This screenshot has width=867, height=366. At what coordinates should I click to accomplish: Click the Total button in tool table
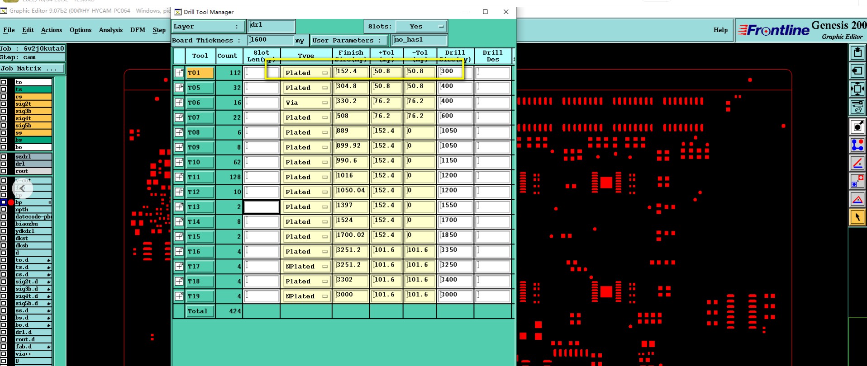click(200, 311)
